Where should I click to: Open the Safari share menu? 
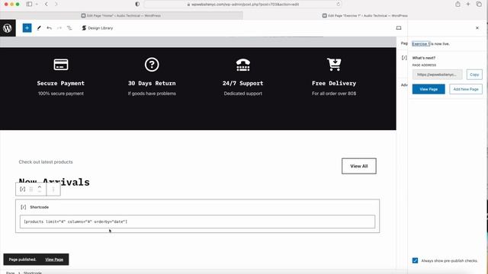click(457, 4)
